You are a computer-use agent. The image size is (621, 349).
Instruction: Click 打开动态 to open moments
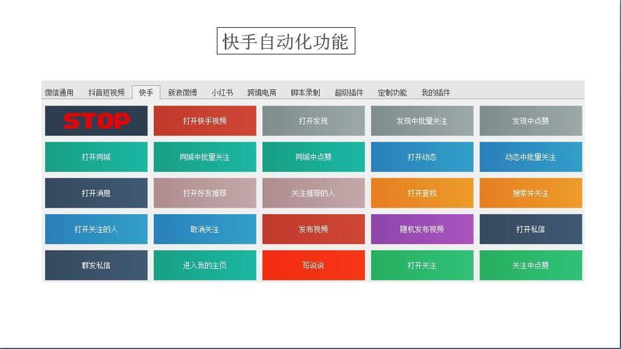tap(421, 157)
